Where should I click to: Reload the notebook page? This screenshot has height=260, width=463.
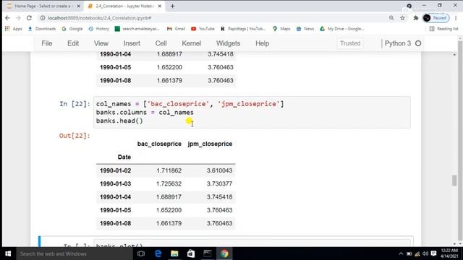pos(29,18)
